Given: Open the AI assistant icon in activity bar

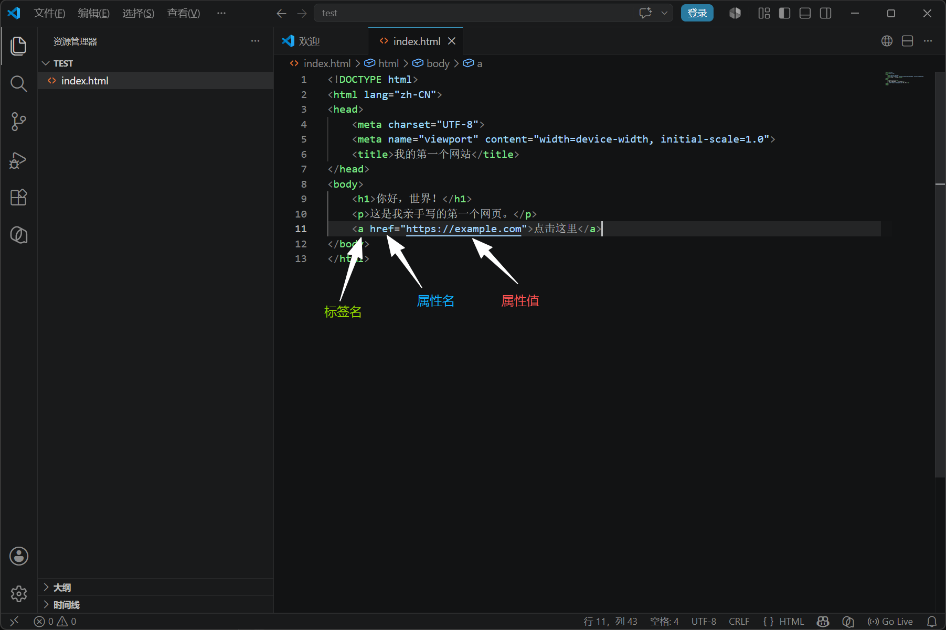Looking at the screenshot, I should 19,235.
